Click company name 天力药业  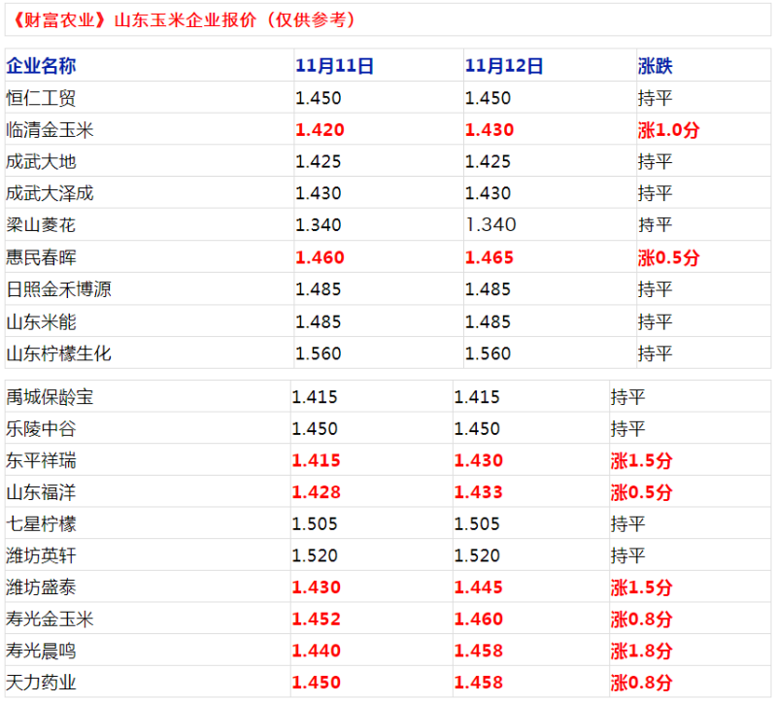(x=41, y=683)
